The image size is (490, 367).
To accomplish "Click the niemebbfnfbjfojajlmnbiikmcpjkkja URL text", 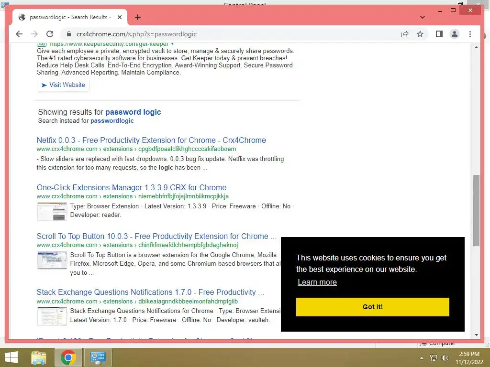I will tap(183, 196).
